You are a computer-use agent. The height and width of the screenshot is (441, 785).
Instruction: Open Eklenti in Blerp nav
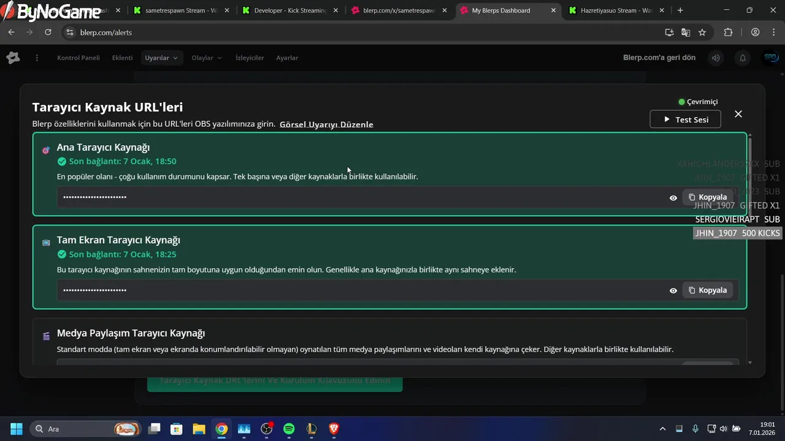point(122,58)
